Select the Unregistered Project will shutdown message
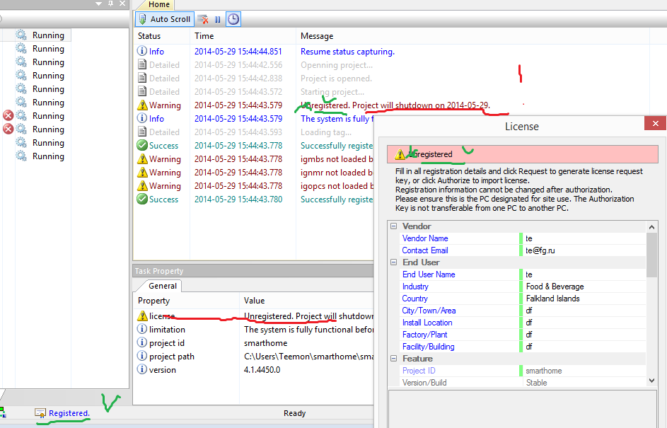Viewport: 667px width, 428px height. click(x=395, y=105)
